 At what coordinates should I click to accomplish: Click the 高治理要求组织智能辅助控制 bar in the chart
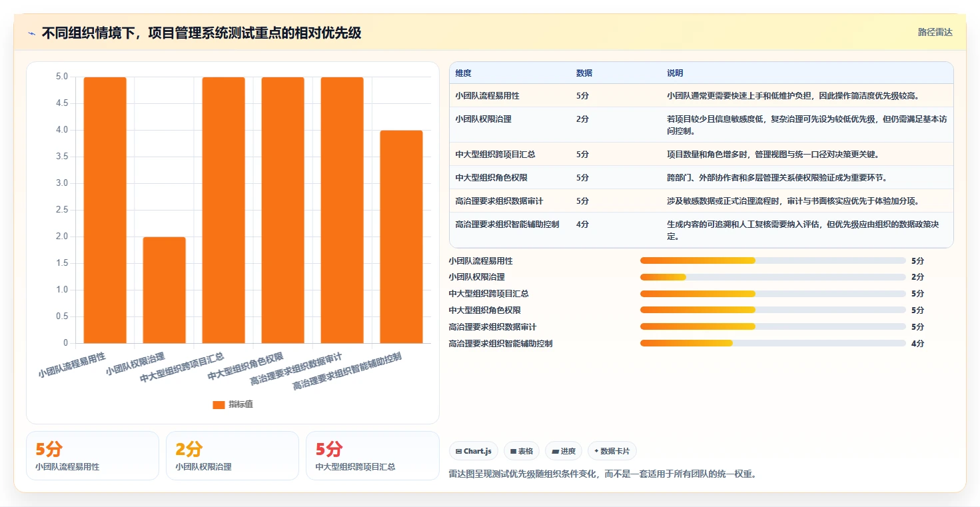point(401,237)
